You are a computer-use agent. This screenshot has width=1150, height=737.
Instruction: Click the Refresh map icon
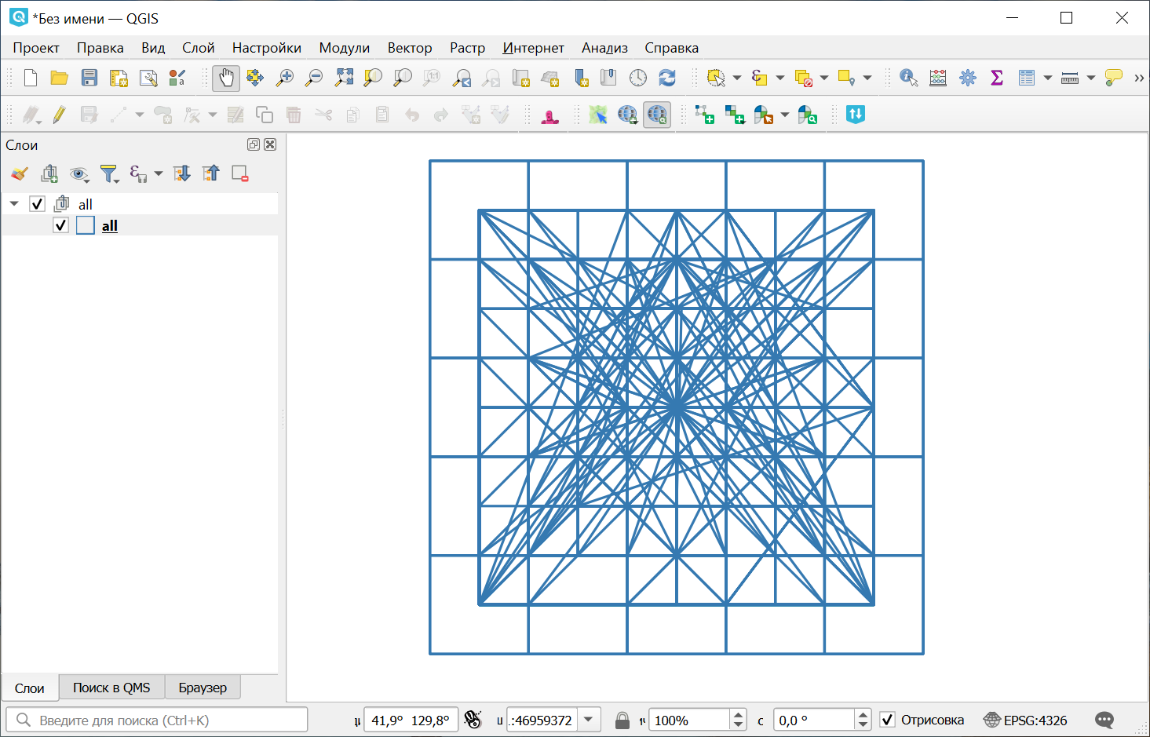click(x=667, y=78)
